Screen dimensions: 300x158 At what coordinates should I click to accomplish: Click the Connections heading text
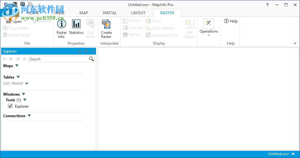pos(14,116)
